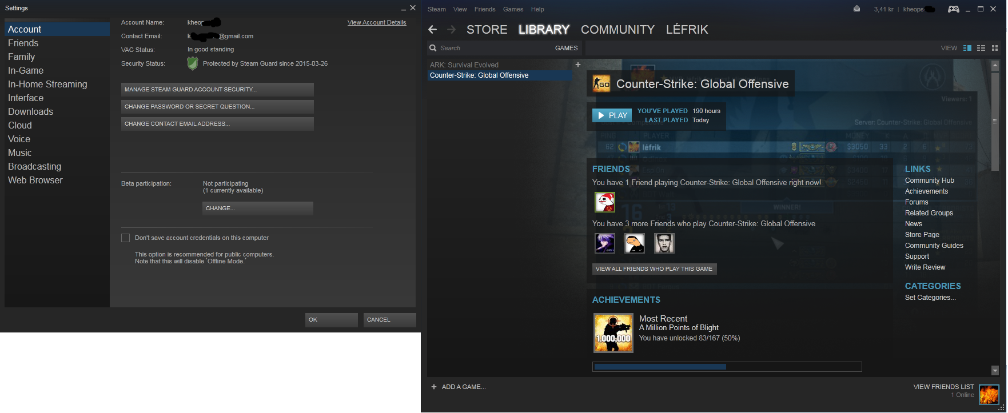Screen dimensions: 1008x413
Task: Select In-Home Streaming in Settings sidebar
Action: click(57, 84)
